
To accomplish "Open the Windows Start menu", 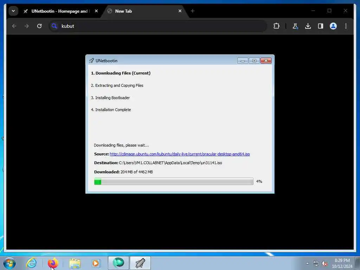I will (9, 263).
